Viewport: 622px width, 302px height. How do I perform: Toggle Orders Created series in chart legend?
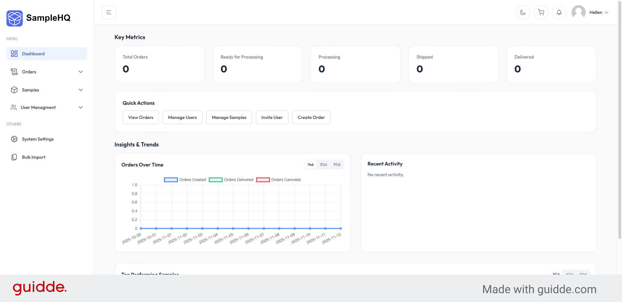[x=171, y=180]
